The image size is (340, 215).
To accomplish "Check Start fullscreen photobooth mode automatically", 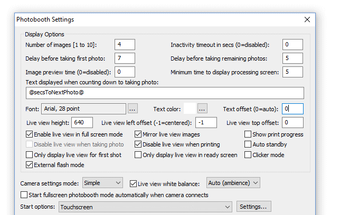I will pyautogui.click(x=24, y=195).
